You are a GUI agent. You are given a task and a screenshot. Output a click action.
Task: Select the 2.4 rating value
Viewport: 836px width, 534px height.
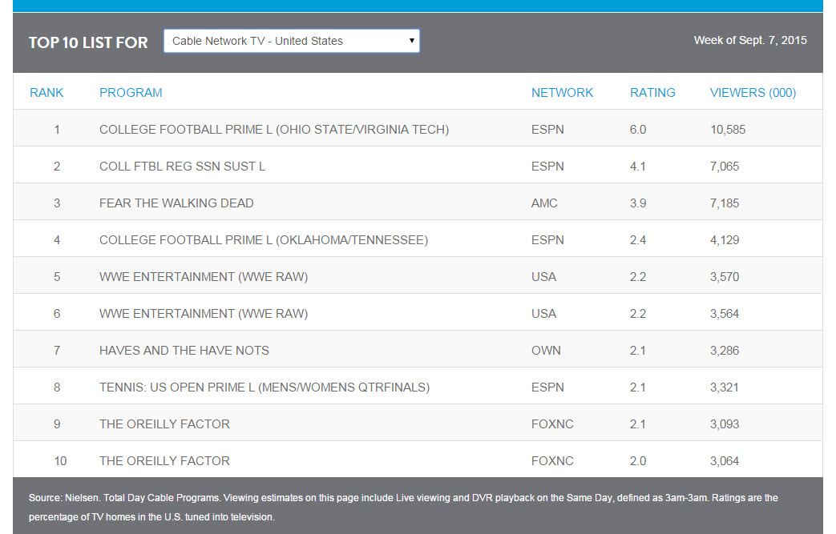tap(638, 239)
